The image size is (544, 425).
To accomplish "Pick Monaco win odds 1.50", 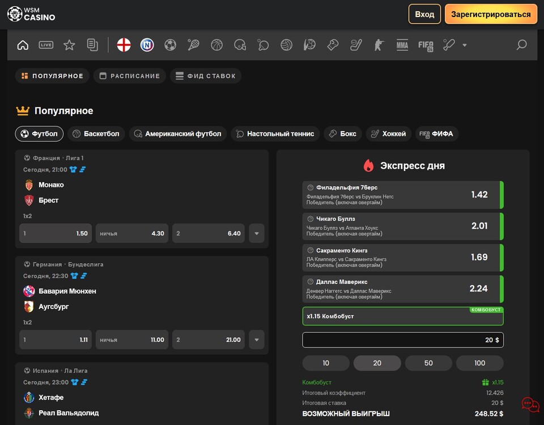I will [56, 234].
